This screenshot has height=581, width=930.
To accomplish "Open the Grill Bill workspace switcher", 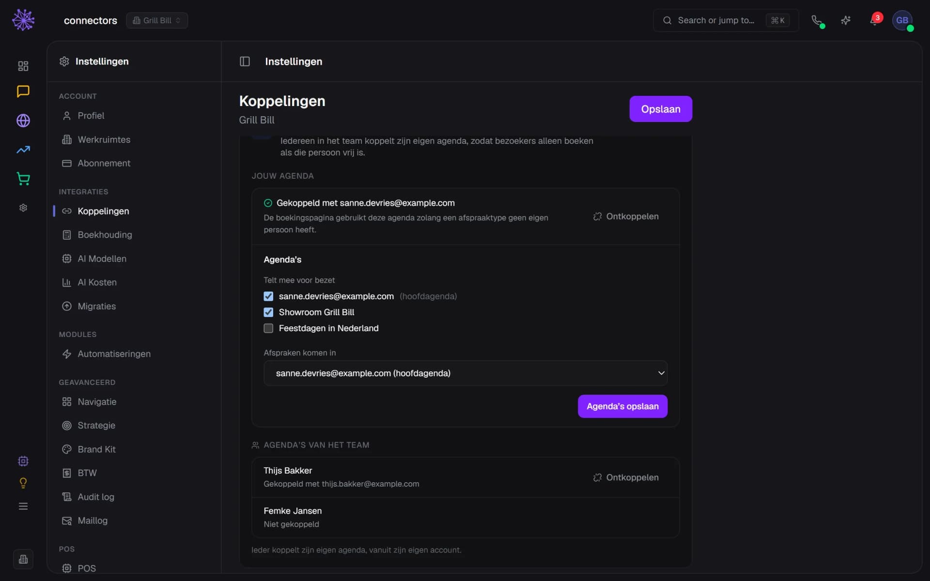I will (x=157, y=20).
